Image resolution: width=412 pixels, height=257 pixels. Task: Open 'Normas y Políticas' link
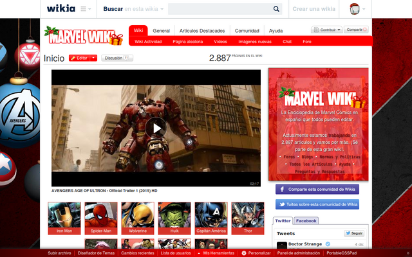[x=340, y=157]
